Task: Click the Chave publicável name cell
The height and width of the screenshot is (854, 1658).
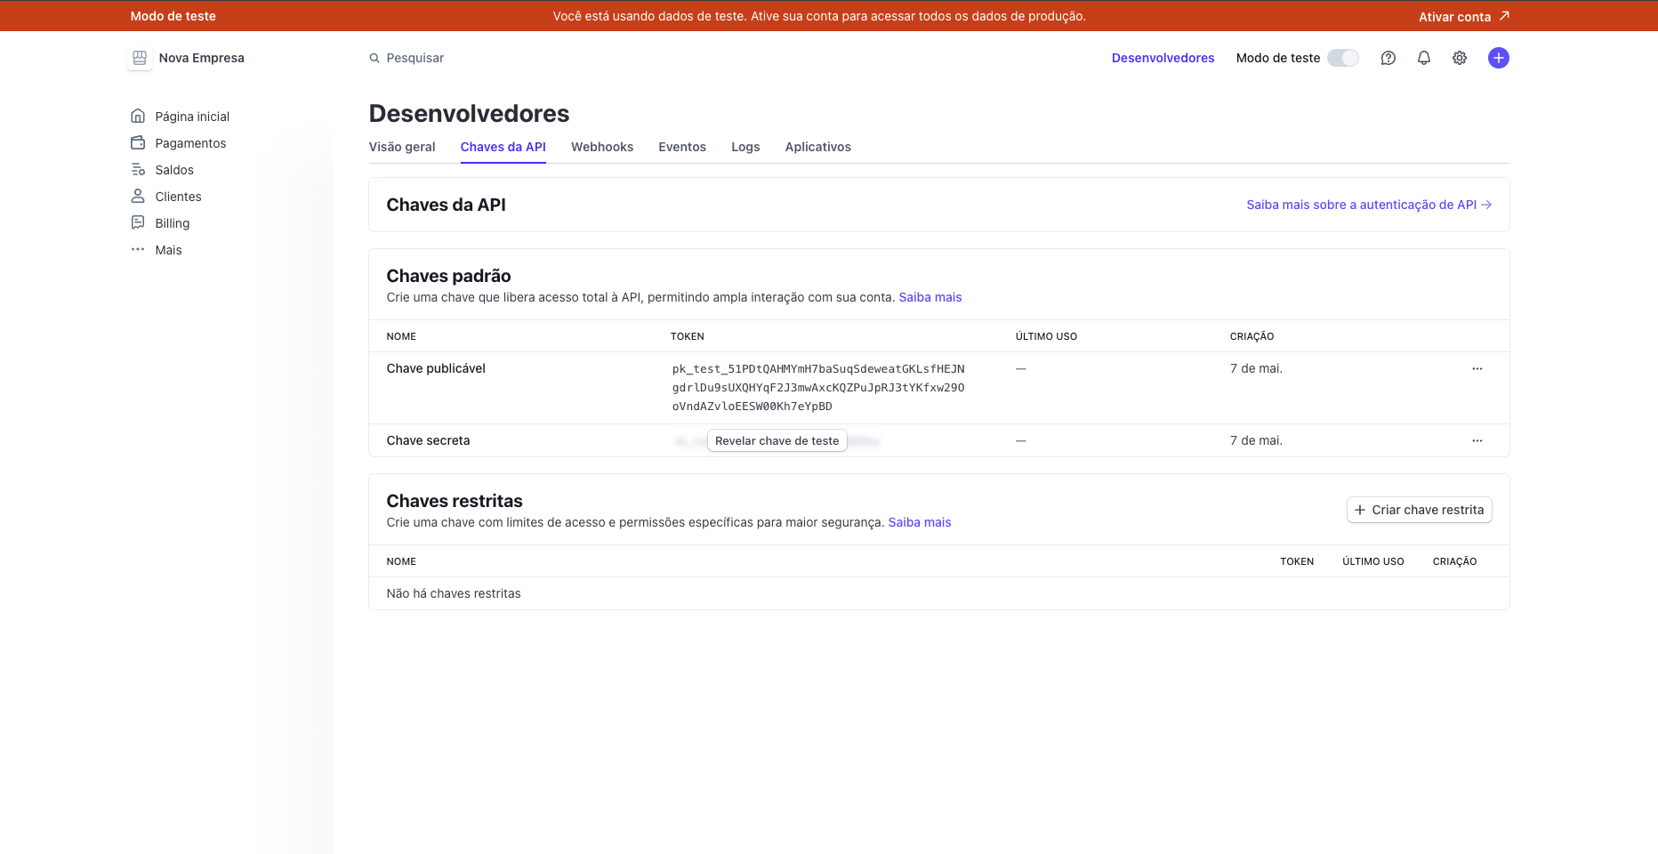Action: point(436,368)
